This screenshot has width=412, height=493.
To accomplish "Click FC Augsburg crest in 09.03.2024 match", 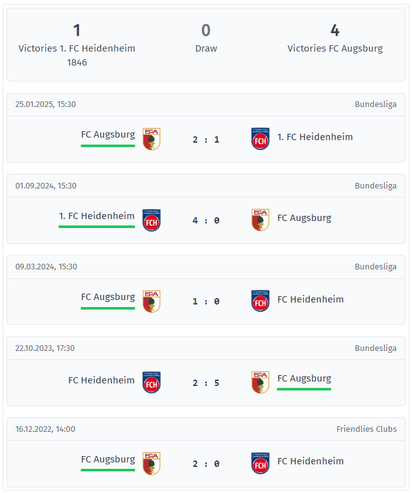I will pyautogui.click(x=152, y=301).
